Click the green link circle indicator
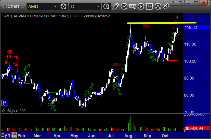 tap(23, 6)
